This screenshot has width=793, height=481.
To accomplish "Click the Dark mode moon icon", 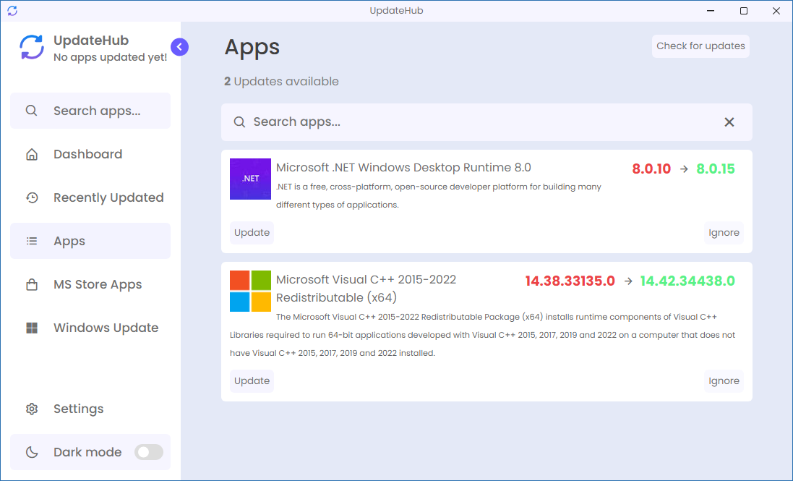I will (32, 452).
